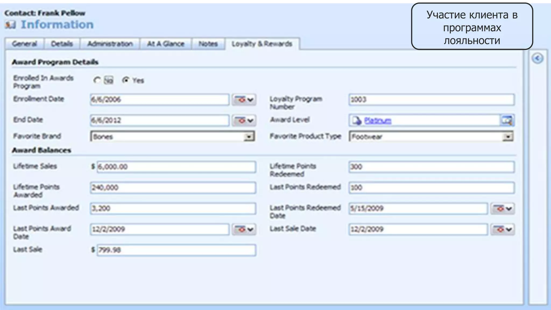Open Last Sale Date calendar picker
Screen dimensions: 551x310
pos(502,229)
